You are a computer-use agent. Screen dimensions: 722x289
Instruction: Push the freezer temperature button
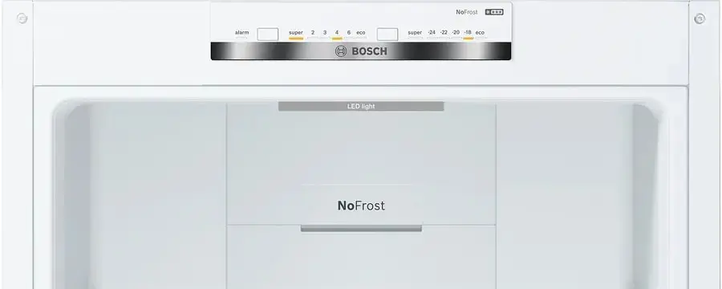pyautogui.click(x=387, y=34)
